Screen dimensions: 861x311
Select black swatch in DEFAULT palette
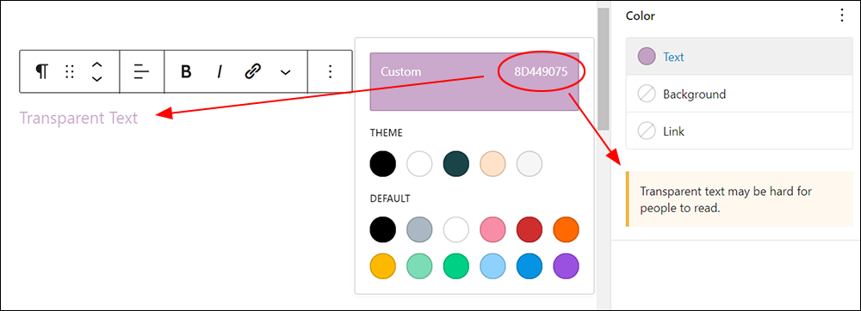(x=383, y=229)
